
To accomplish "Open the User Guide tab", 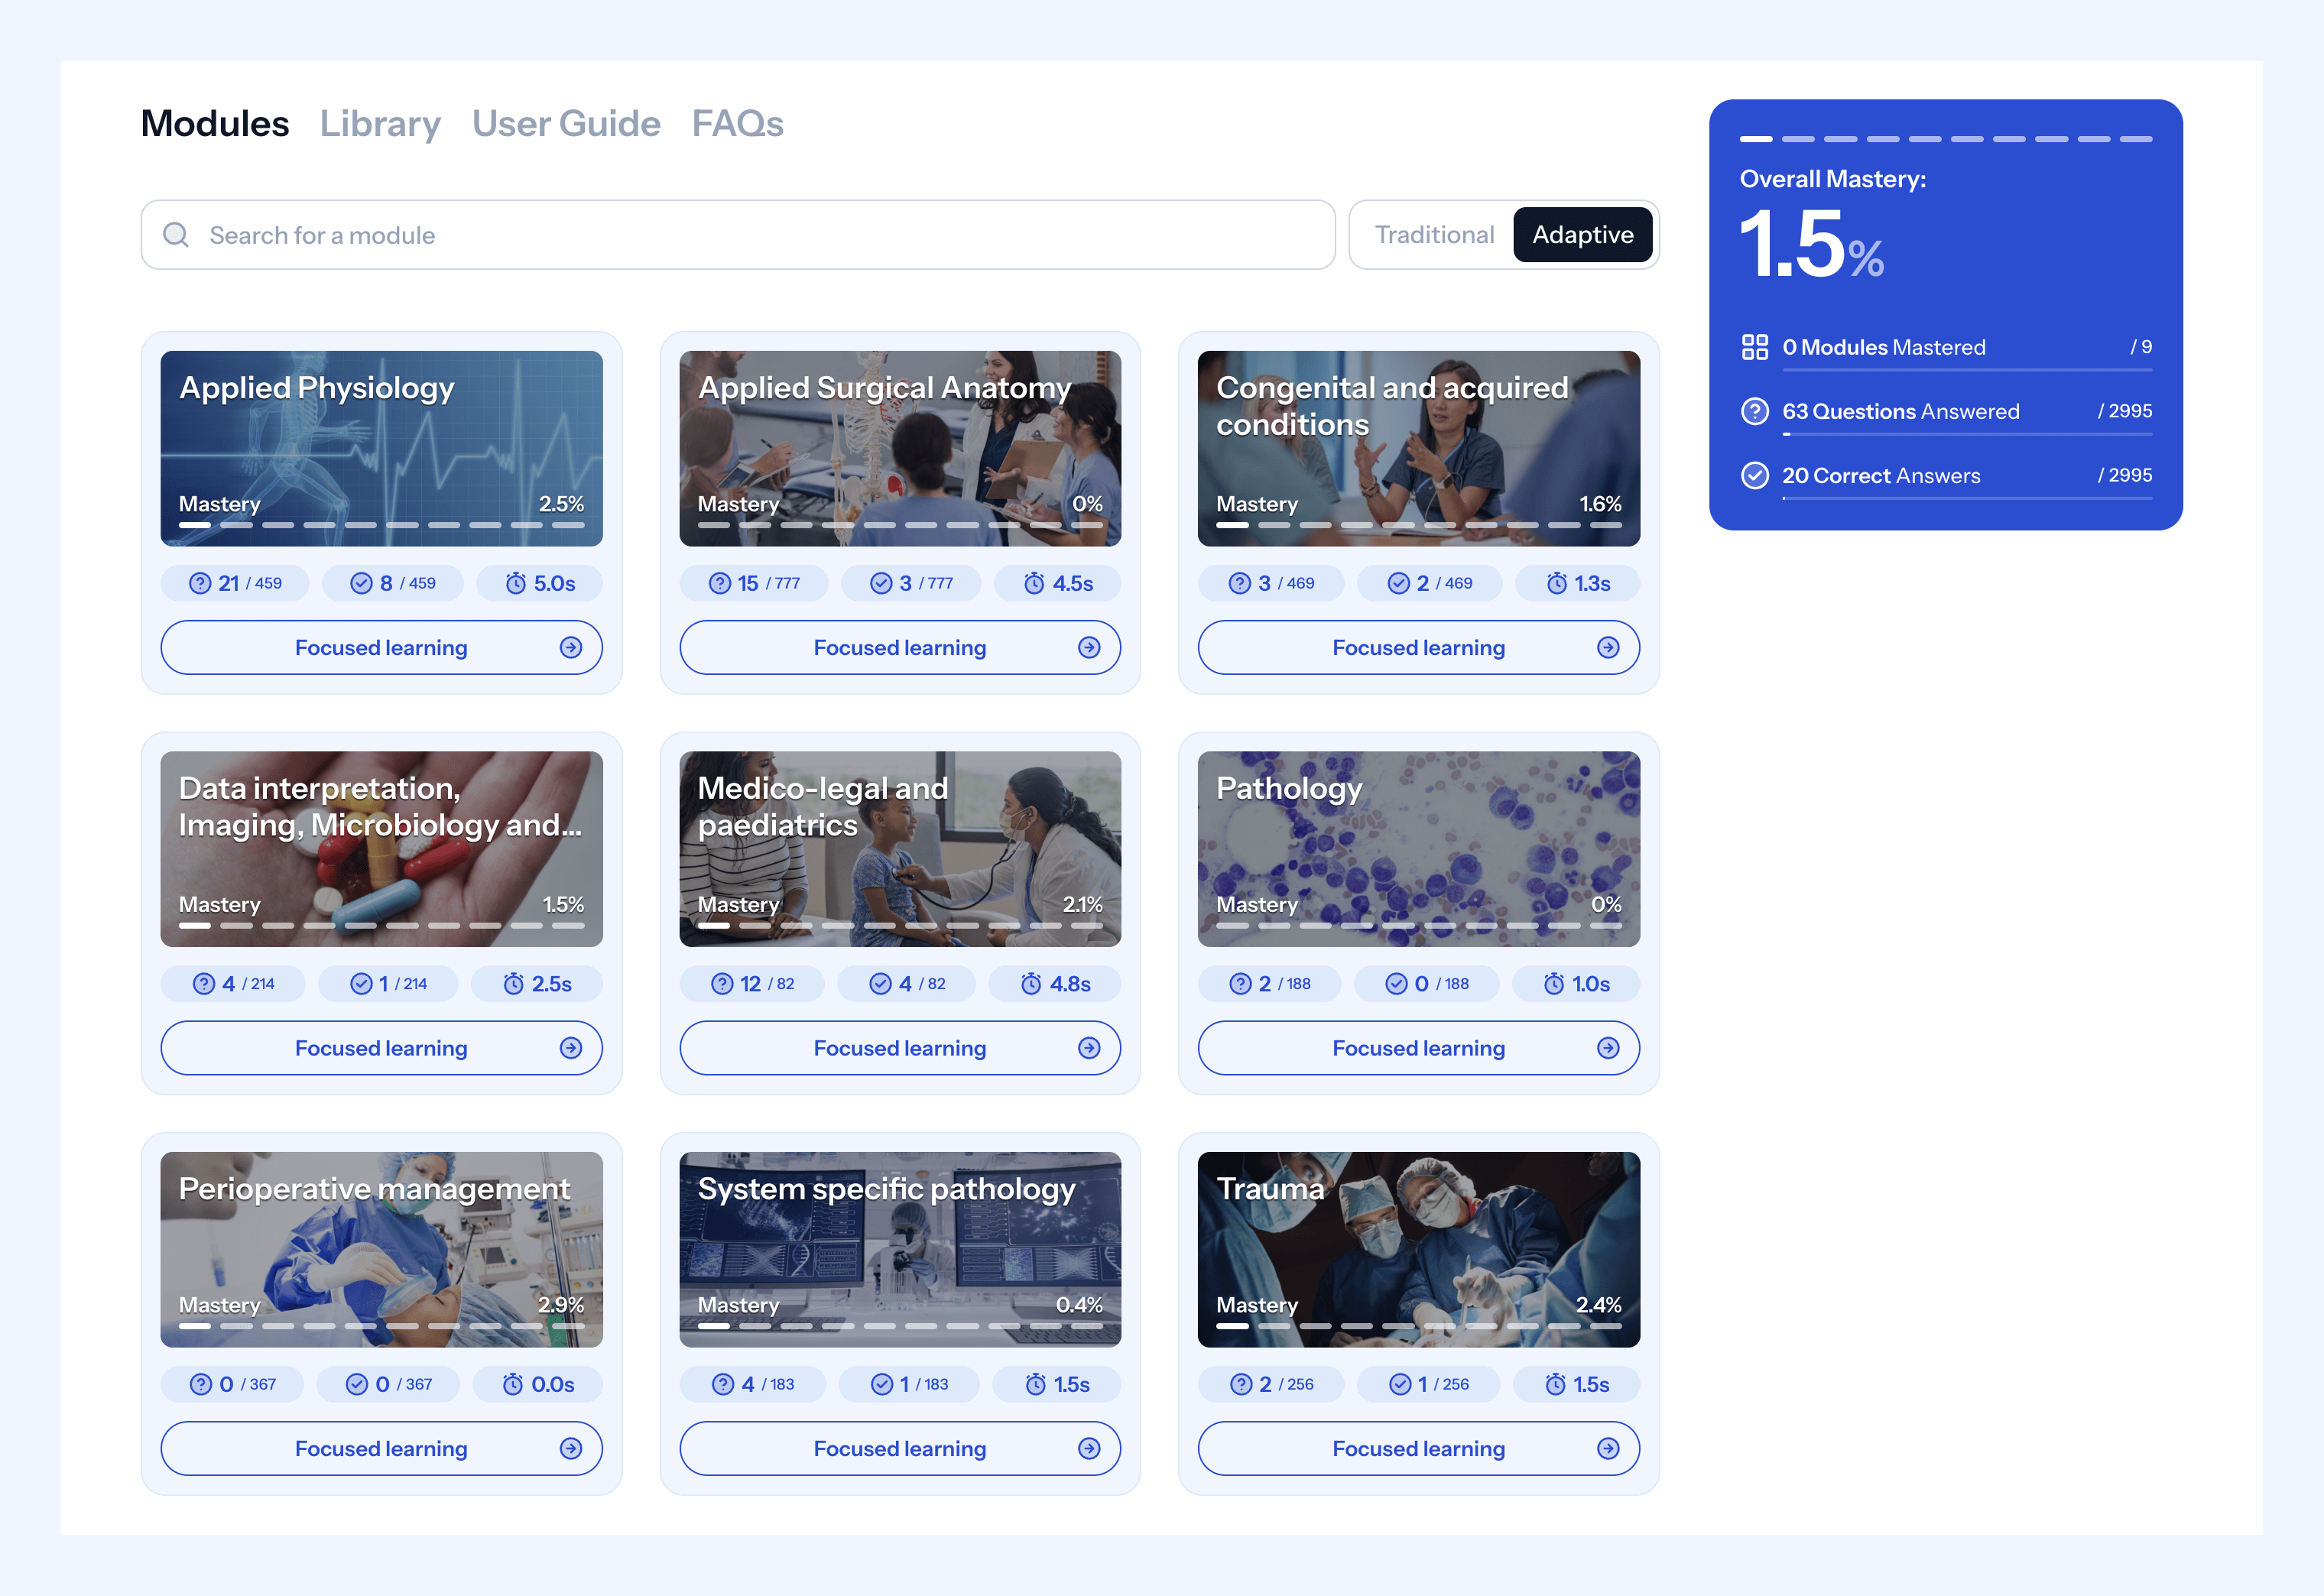I will click(566, 124).
